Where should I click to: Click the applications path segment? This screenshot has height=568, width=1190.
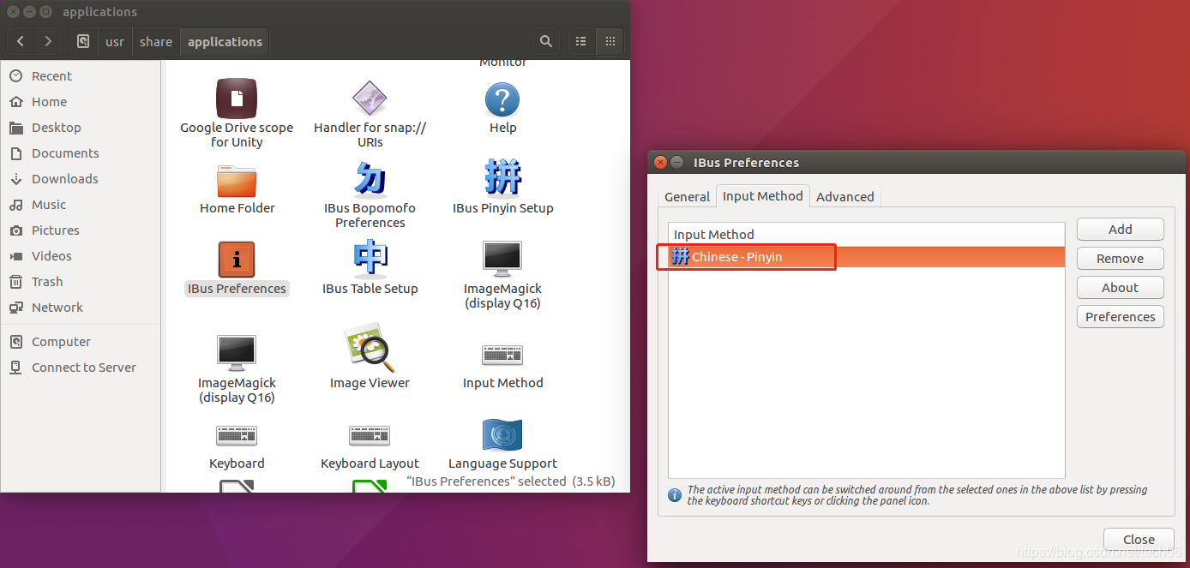pos(225,41)
